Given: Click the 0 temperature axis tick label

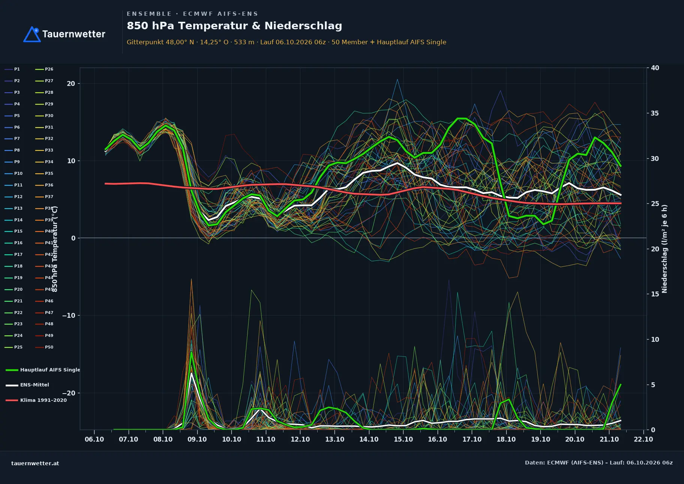Looking at the screenshot, I should pyautogui.click(x=73, y=238).
